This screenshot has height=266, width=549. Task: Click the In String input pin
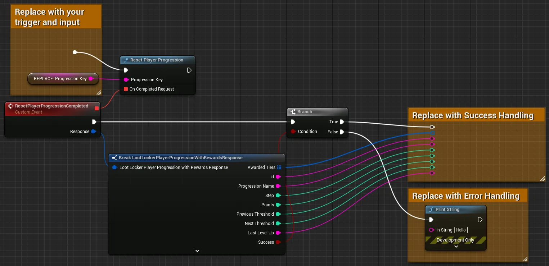point(431,230)
